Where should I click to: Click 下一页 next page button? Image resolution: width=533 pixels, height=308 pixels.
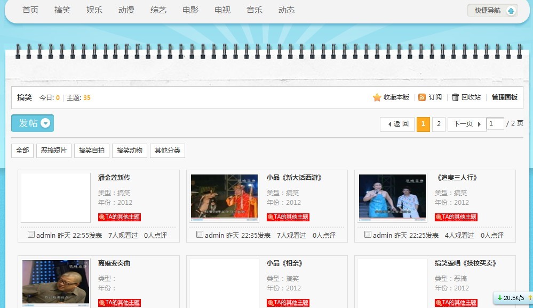pos(467,124)
